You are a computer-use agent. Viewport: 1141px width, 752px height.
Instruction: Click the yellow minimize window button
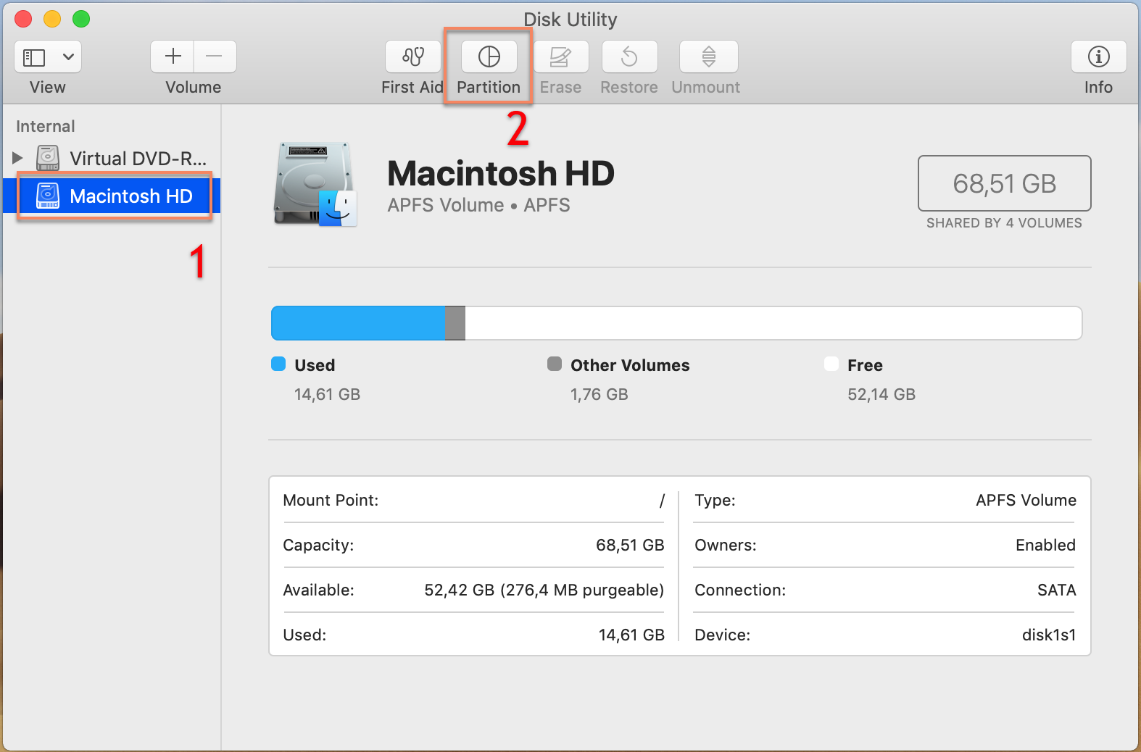coord(52,19)
